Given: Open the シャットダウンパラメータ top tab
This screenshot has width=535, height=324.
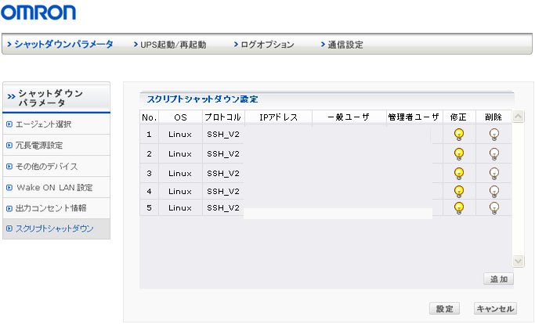Looking at the screenshot, I should coord(63,45).
